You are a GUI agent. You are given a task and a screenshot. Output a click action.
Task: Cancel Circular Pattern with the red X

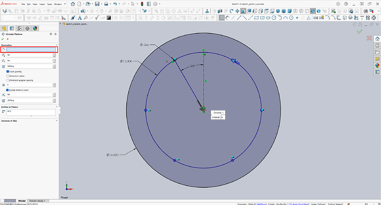click(x=8, y=39)
